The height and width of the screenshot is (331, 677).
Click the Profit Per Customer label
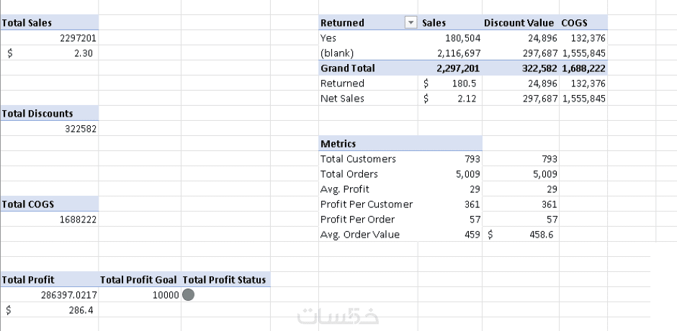(x=367, y=204)
